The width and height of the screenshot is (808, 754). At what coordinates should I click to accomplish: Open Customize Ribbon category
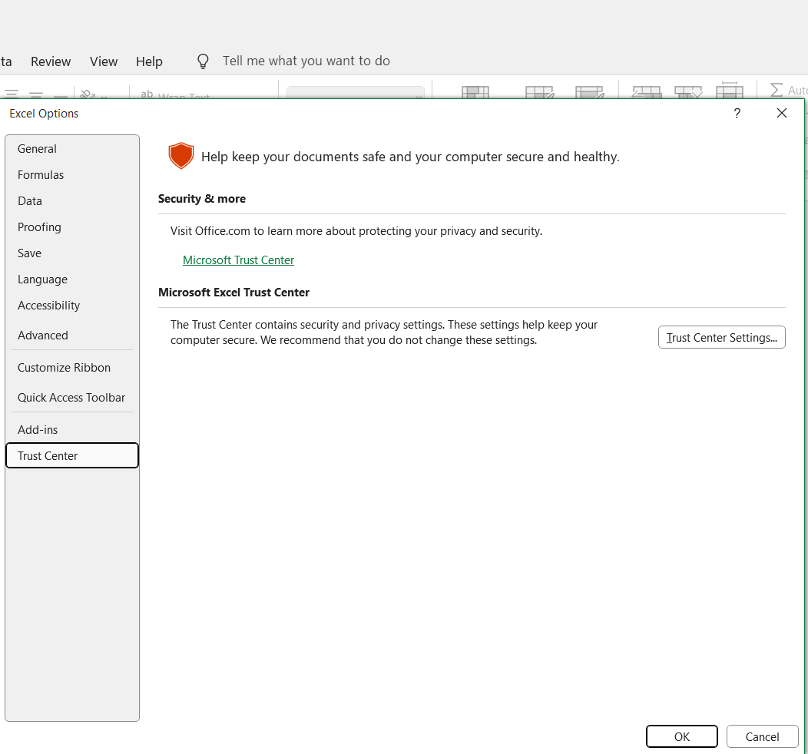72,368
